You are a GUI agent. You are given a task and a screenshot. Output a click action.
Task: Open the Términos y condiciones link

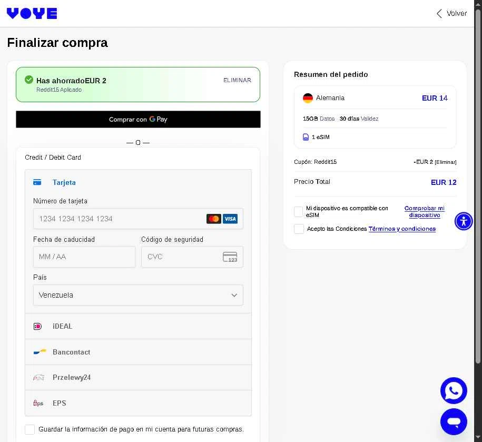click(402, 229)
